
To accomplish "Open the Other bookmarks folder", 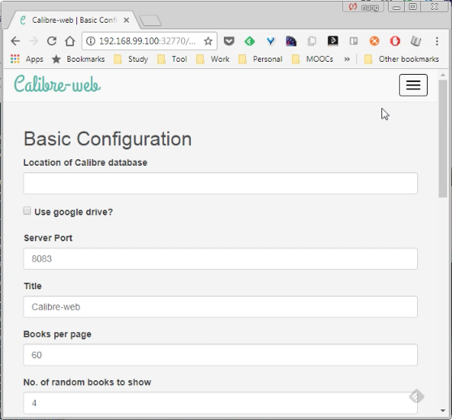I will click(x=402, y=59).
